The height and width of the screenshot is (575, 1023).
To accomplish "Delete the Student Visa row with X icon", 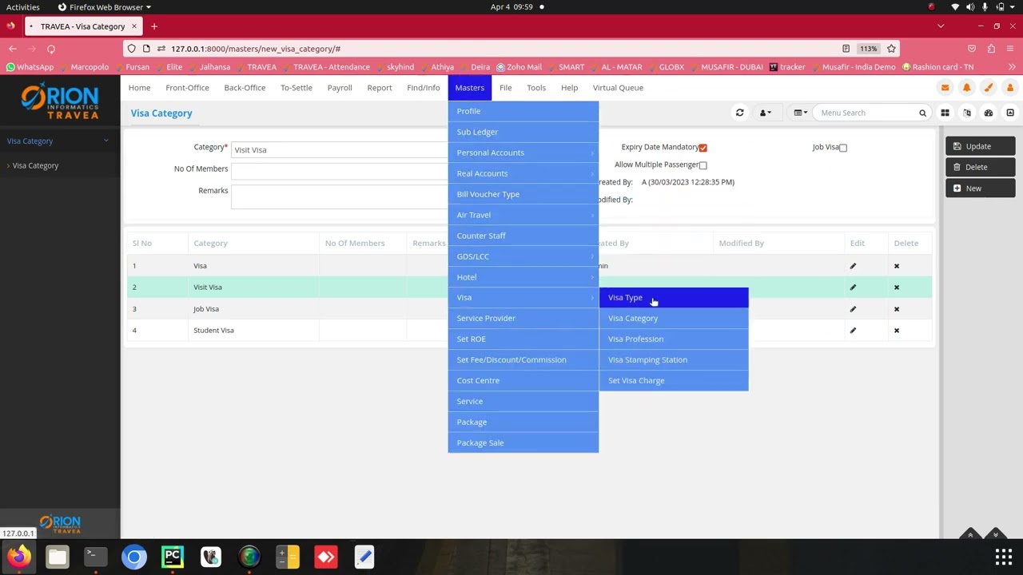I will click(897, 331).
